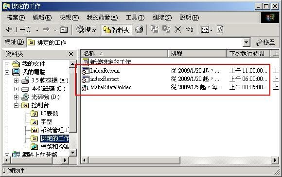The width and height of the screenshot is (282, 177).
Task: Open the Views dropdown button
Action: 207,30
